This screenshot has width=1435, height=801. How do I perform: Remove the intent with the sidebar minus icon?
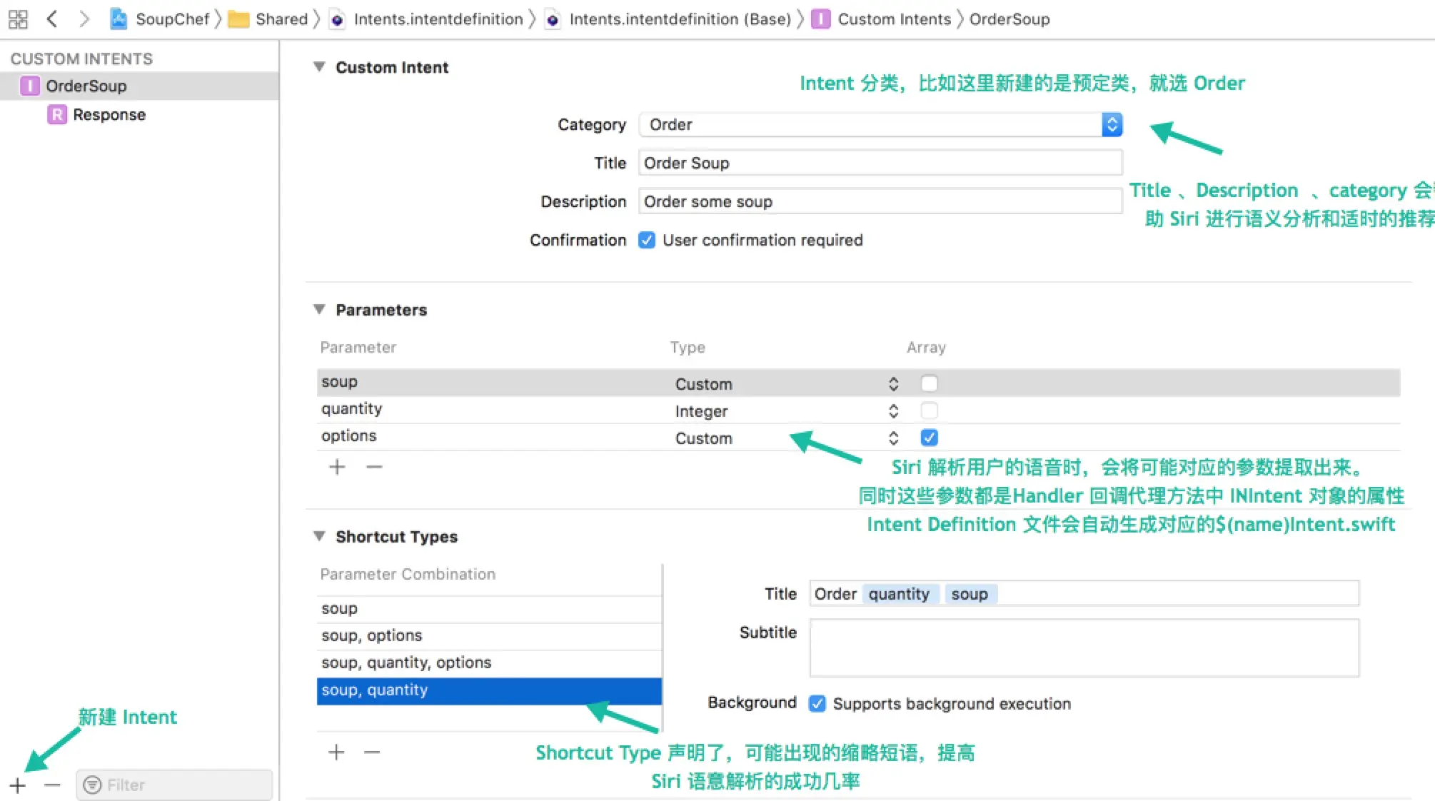click(52, 785)
